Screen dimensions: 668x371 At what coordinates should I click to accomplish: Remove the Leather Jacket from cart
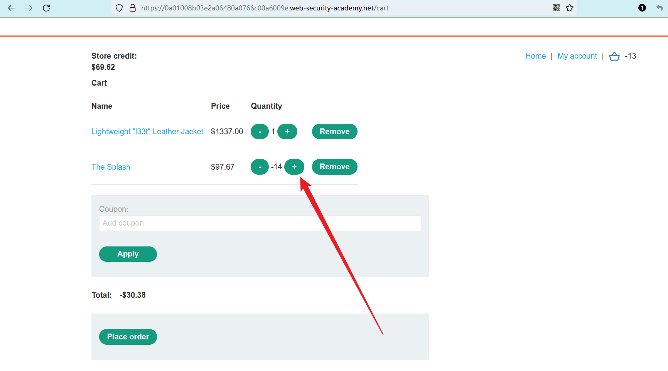(335, 132)
